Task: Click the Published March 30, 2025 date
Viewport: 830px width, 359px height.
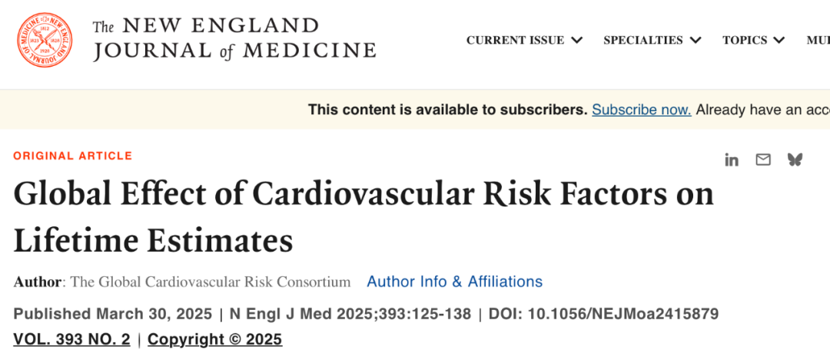Action: 111,314
